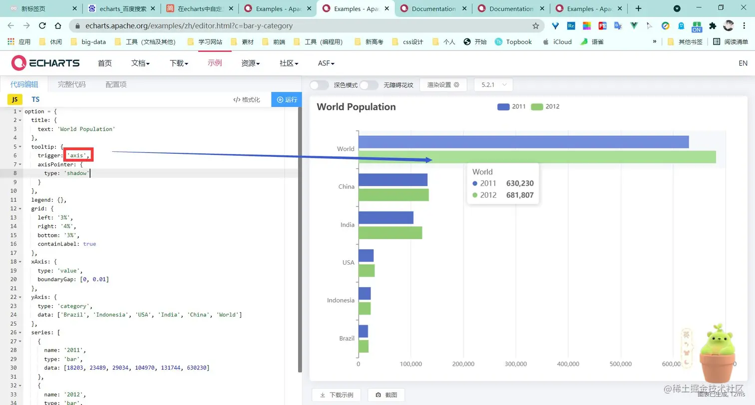
Task: Open the tab search dropdown circle
Action: click(677, 8)
